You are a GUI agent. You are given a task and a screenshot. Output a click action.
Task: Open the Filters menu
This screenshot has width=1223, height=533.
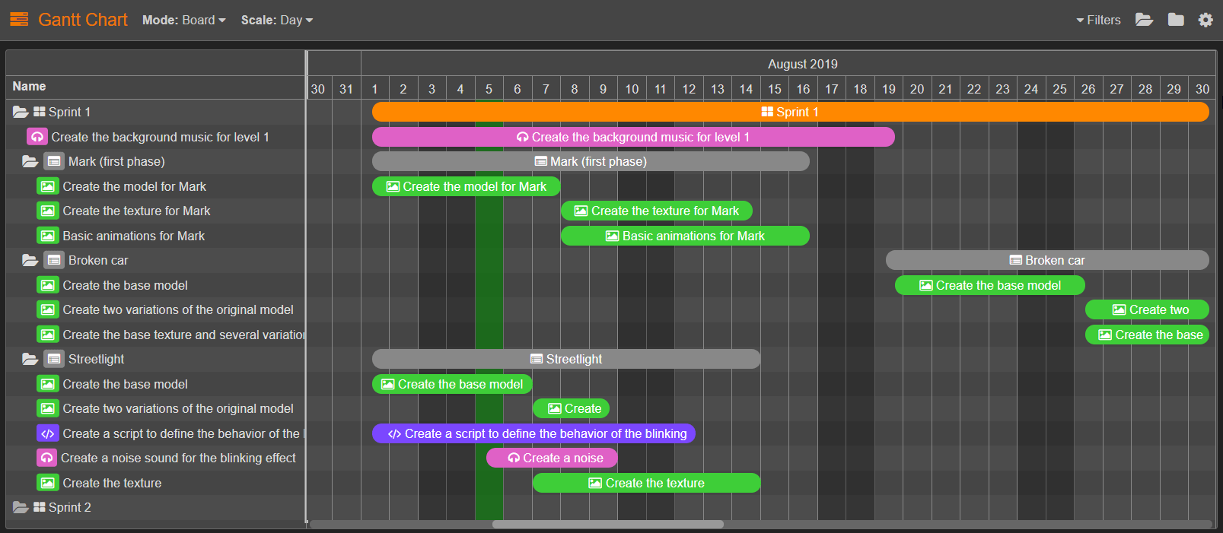[1098, 21]
